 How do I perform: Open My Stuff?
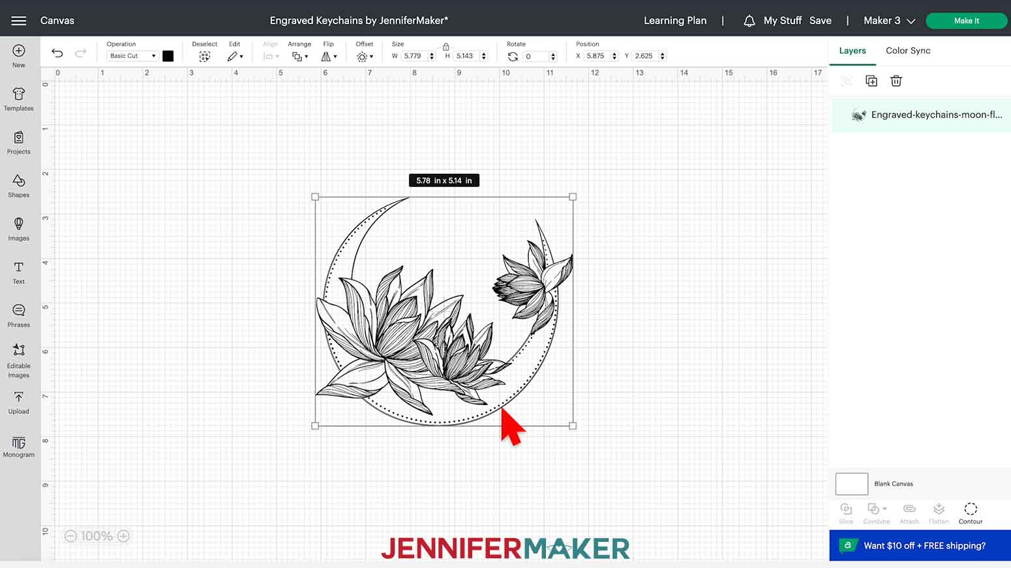[x=783, y=21]
